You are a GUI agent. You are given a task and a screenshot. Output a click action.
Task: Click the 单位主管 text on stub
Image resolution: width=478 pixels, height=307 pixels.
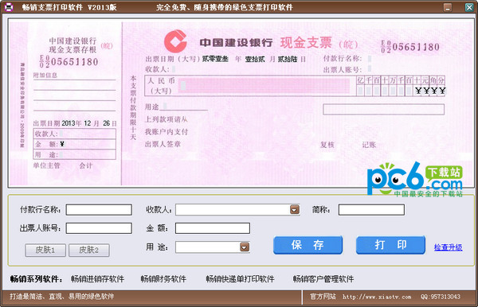(x=47, y=165)
